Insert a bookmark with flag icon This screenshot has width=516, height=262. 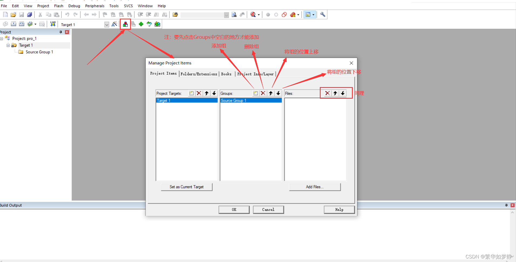(105, 15)
